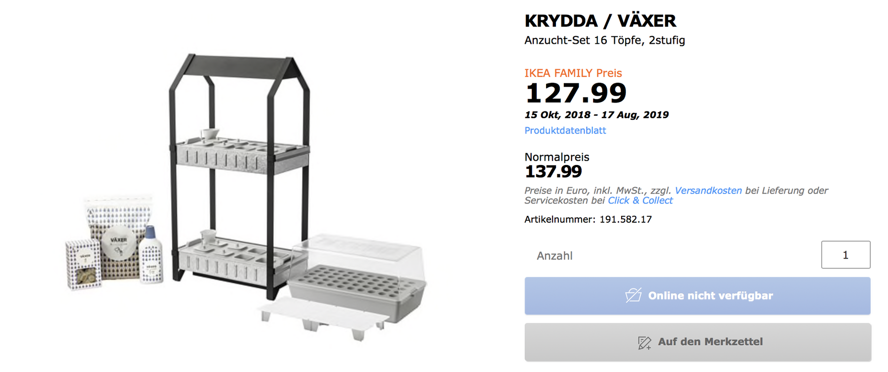Click the Artikelnummer 191.582.17 text
Image resolution: width=888 pixels, height=372 pixels.
click(588, 219)
